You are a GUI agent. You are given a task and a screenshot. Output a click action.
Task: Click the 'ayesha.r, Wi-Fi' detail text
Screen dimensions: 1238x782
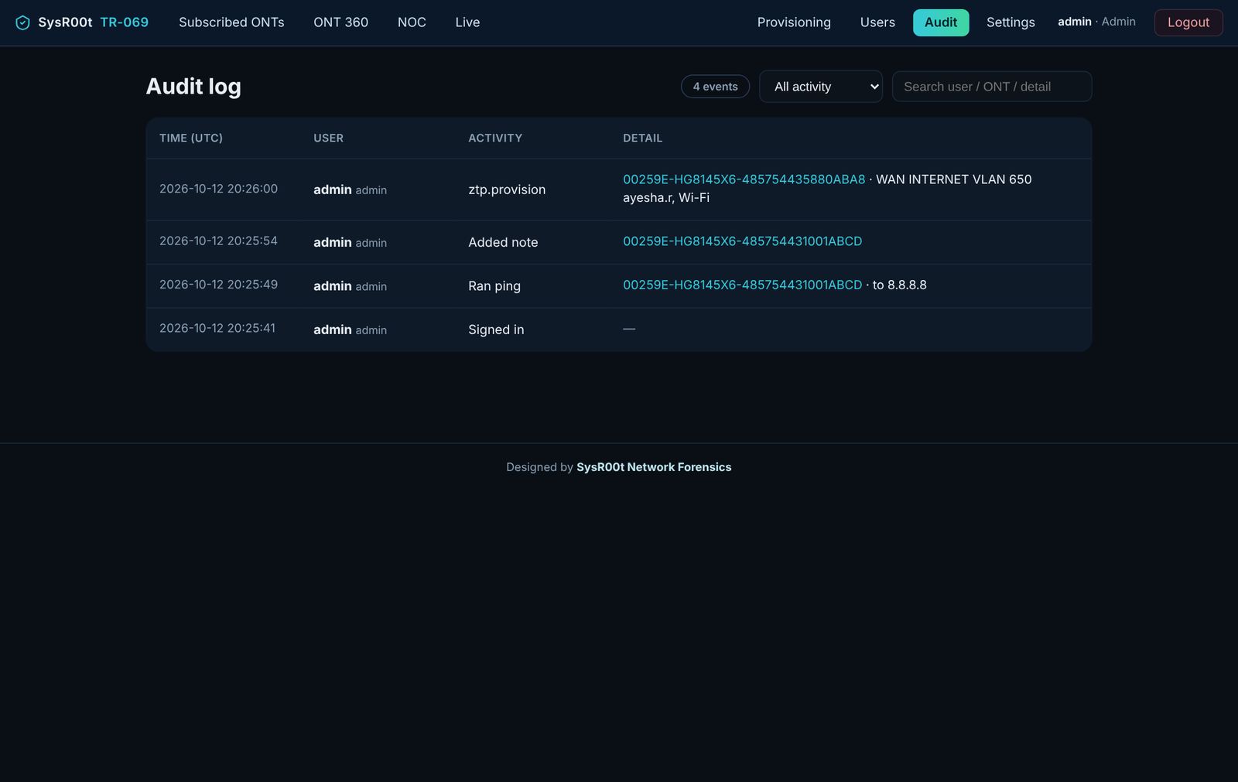[x=666, y=198]
